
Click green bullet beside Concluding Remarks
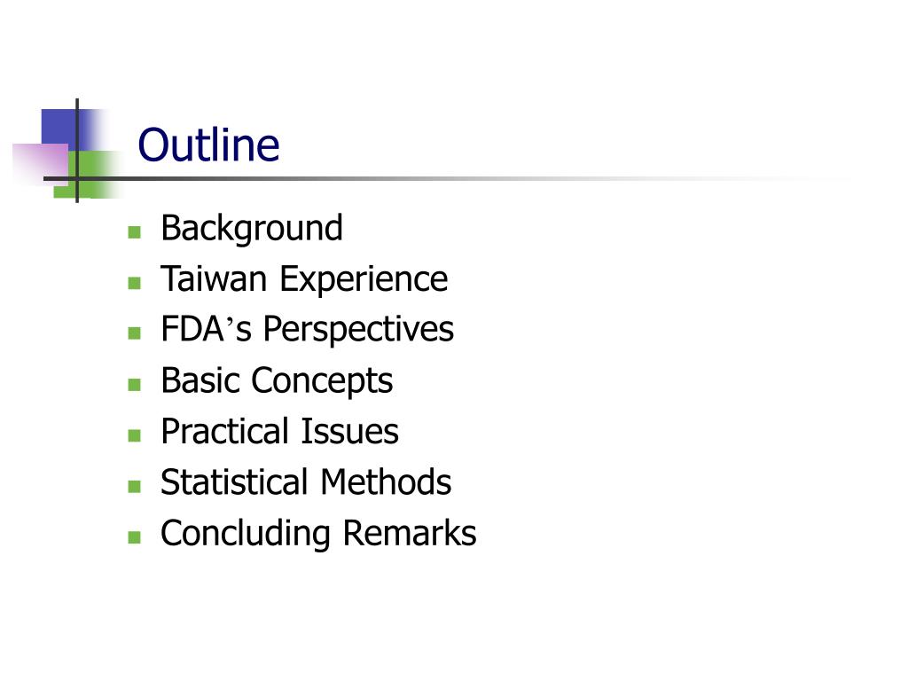(135, 537)
